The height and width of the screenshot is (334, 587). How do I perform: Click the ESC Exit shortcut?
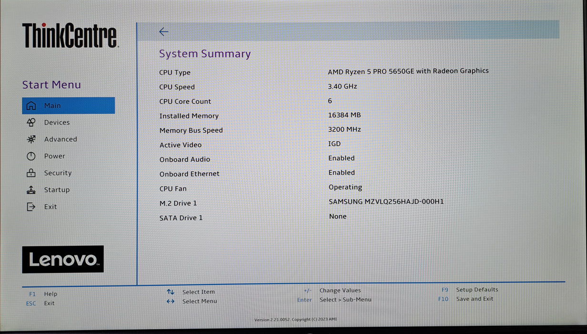tap(40, 303)
